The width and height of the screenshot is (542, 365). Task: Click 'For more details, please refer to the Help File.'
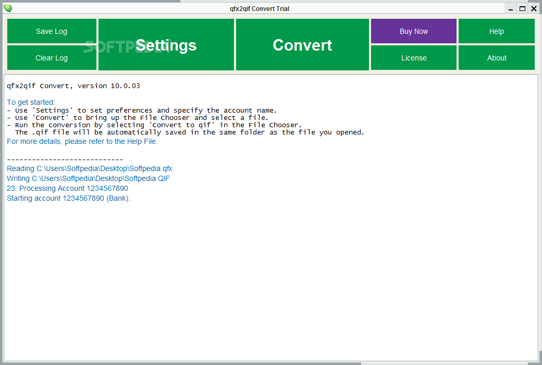[x=82, y=141]
